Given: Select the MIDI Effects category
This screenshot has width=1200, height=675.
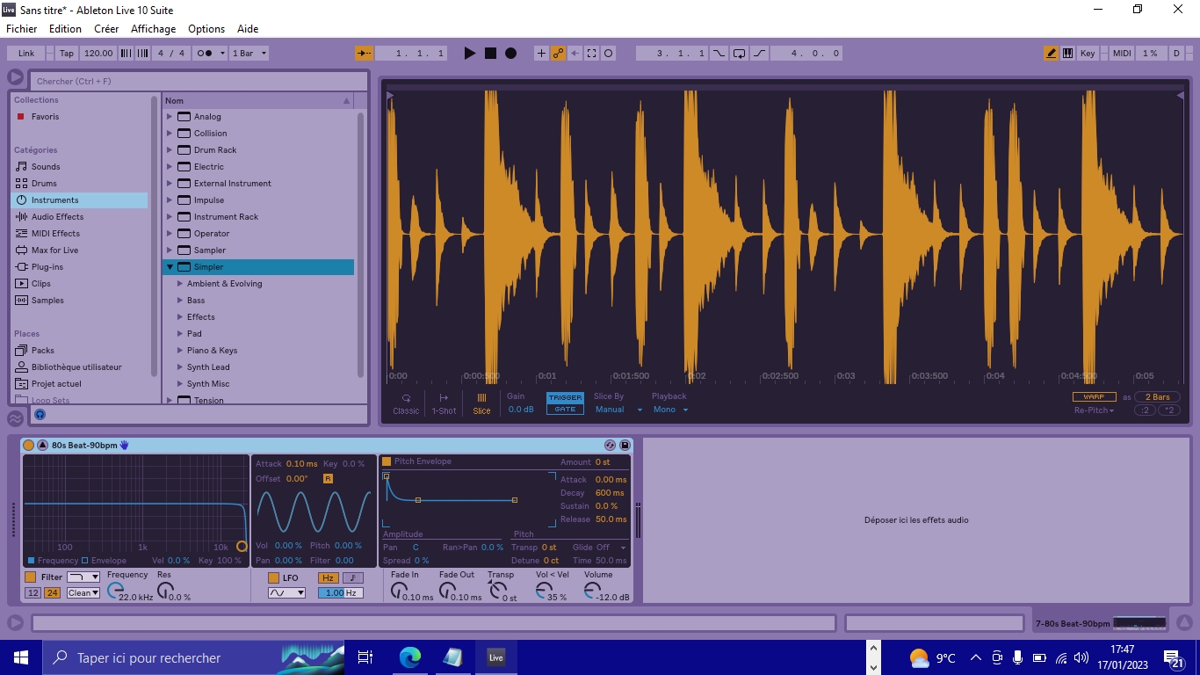Looking at the screenshot, I should tap(79, 234).
